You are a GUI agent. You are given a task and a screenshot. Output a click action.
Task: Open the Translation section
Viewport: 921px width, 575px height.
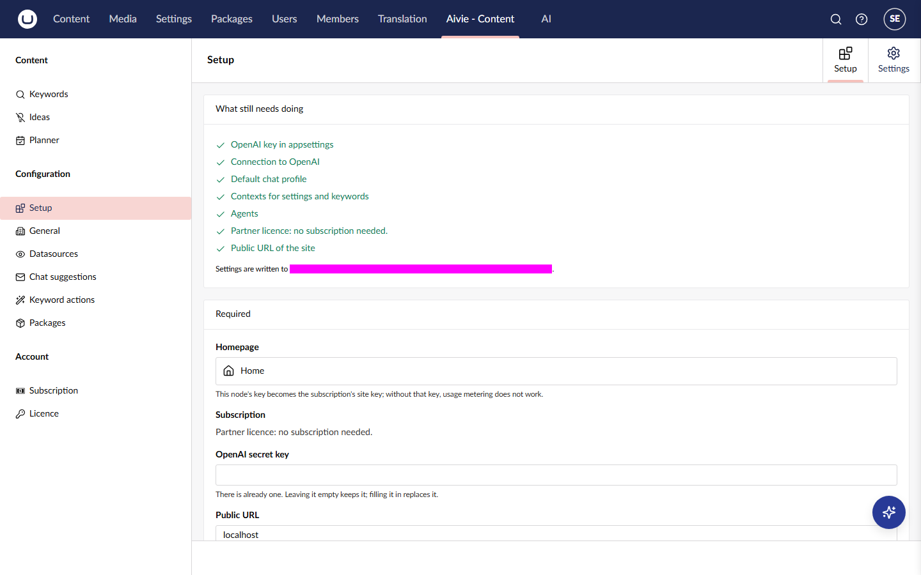point(402,19)
